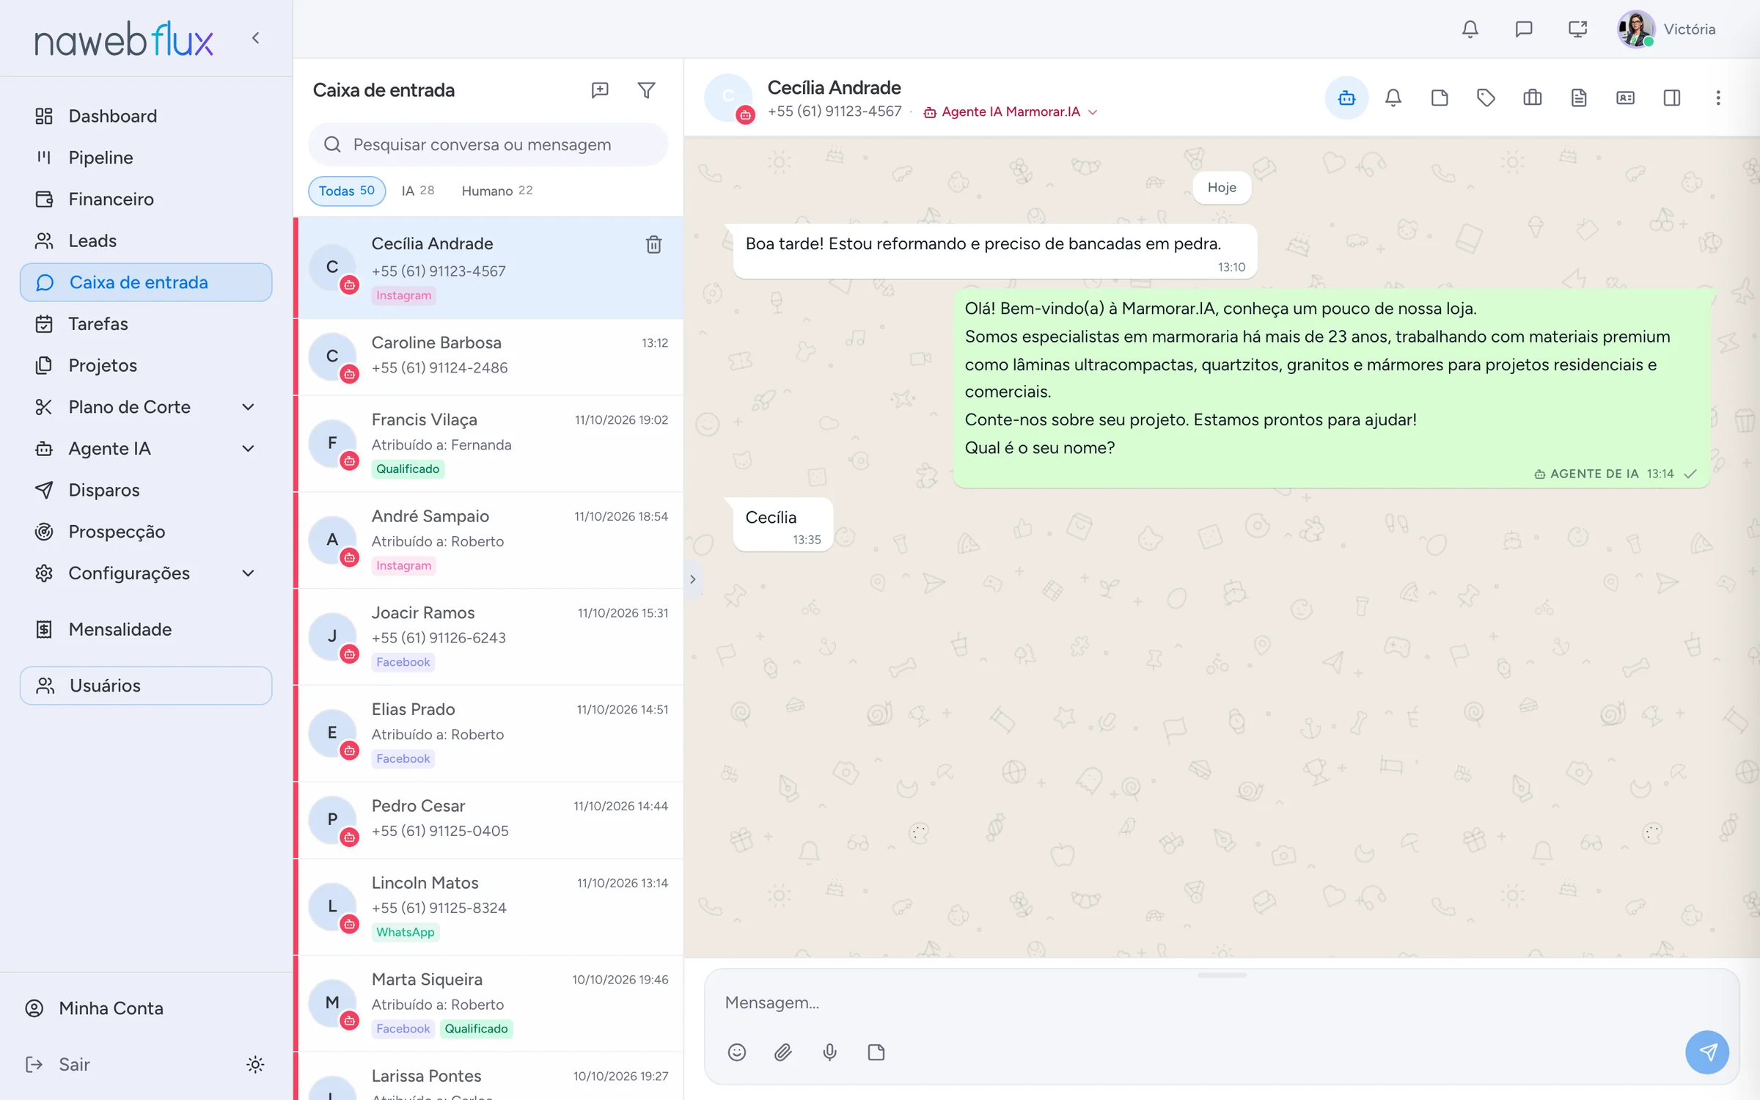Select the Humano 22 tab
This screenshot has height=1100, width=1760.
497,191
